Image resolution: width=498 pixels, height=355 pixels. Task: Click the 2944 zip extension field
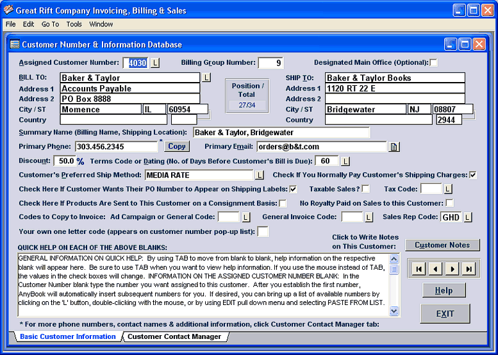[449, 120]
